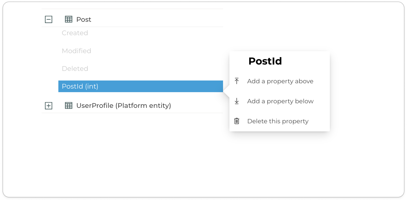Image resolution: width=407 pixels, height=201 pixels.
Task: Select the greyed Modified property
Action: 76,51
